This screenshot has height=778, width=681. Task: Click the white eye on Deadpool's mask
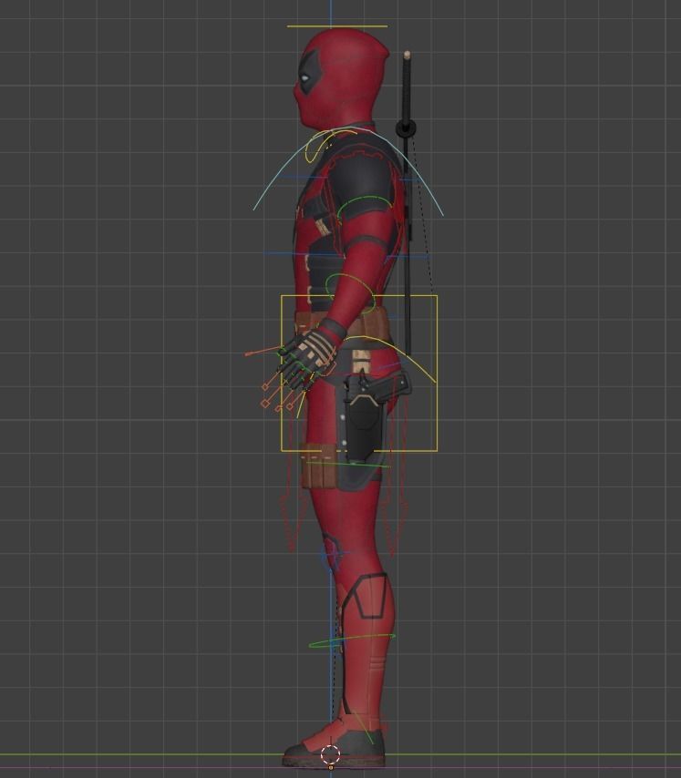(x=304, y=77)
